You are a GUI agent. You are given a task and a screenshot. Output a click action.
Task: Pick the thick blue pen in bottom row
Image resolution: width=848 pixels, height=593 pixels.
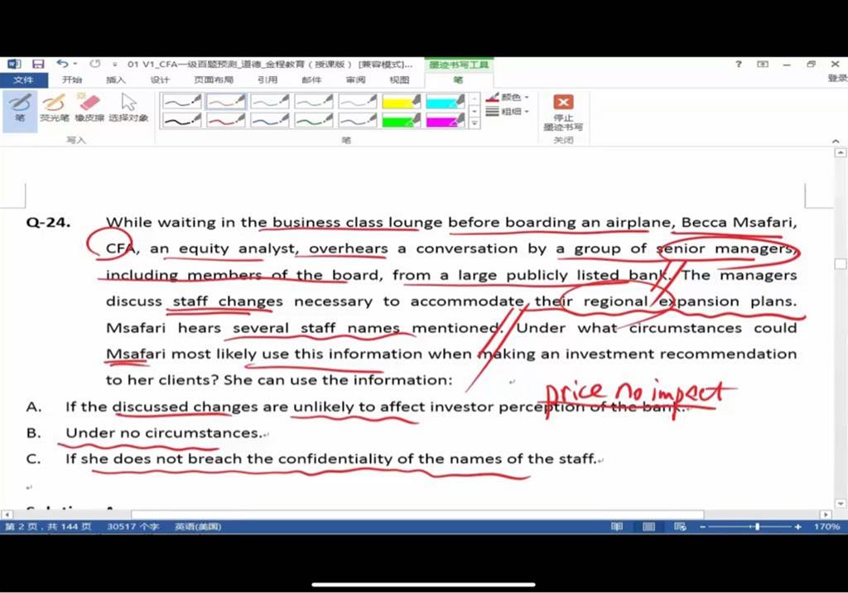(x=269, y=120)
